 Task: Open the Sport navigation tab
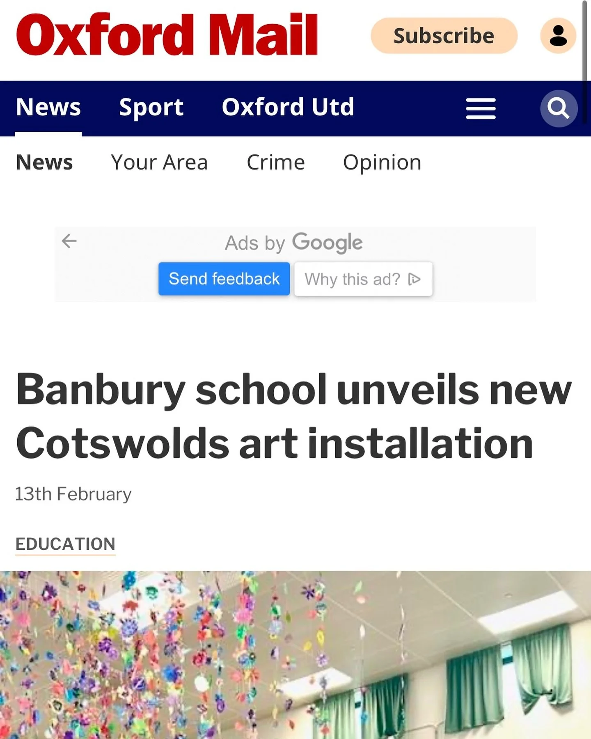point(151,108)
